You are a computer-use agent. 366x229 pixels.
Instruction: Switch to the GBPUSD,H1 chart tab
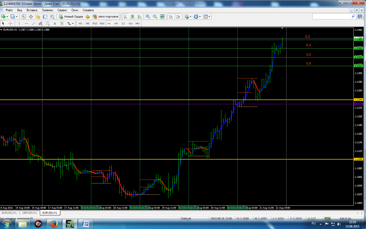(29, 213)
